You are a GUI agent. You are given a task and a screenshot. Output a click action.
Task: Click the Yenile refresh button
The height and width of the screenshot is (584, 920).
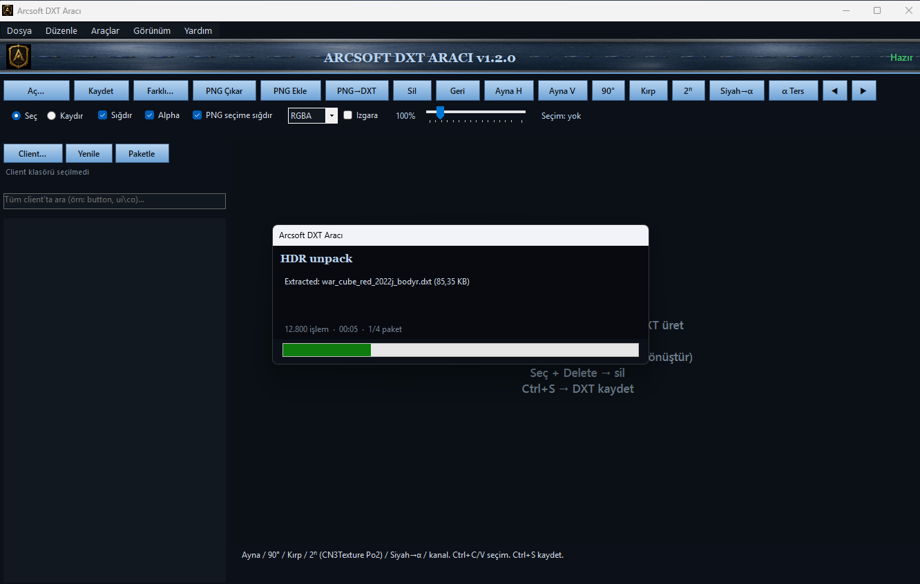tap(89, 153)
